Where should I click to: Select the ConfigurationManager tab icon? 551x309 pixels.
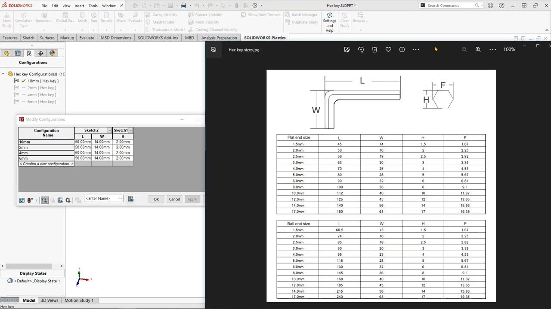[x=29, y=53]
